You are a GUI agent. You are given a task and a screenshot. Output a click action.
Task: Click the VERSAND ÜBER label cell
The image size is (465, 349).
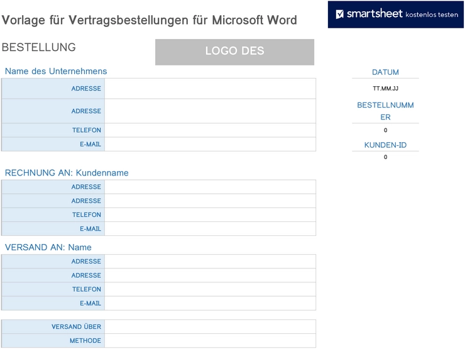53,327
